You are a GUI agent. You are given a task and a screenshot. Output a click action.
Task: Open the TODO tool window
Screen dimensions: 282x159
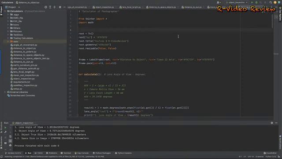click(38, 153)
